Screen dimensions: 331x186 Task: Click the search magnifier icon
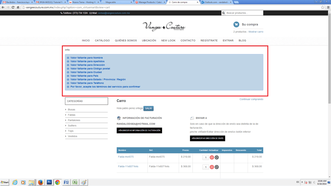click(224, 13)
